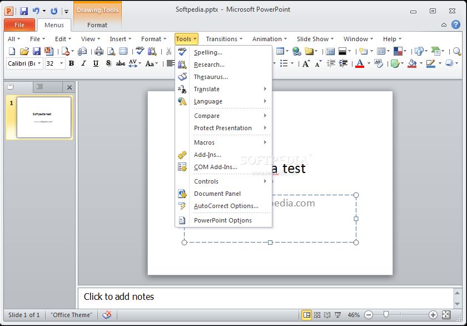Screen dimensions: 467x326
Task: Click the Research books toolbar icon
Action: click(152, 51)
